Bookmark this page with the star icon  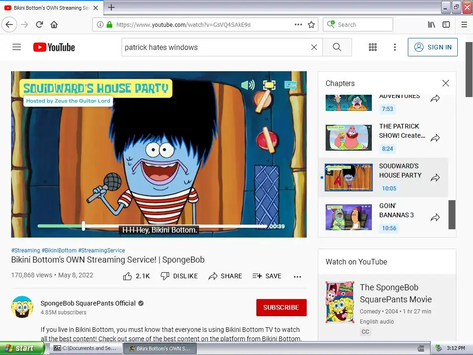(x=311, y=24)
